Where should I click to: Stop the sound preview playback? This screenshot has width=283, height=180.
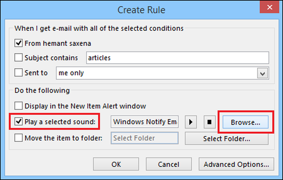(x=209, y=122)
